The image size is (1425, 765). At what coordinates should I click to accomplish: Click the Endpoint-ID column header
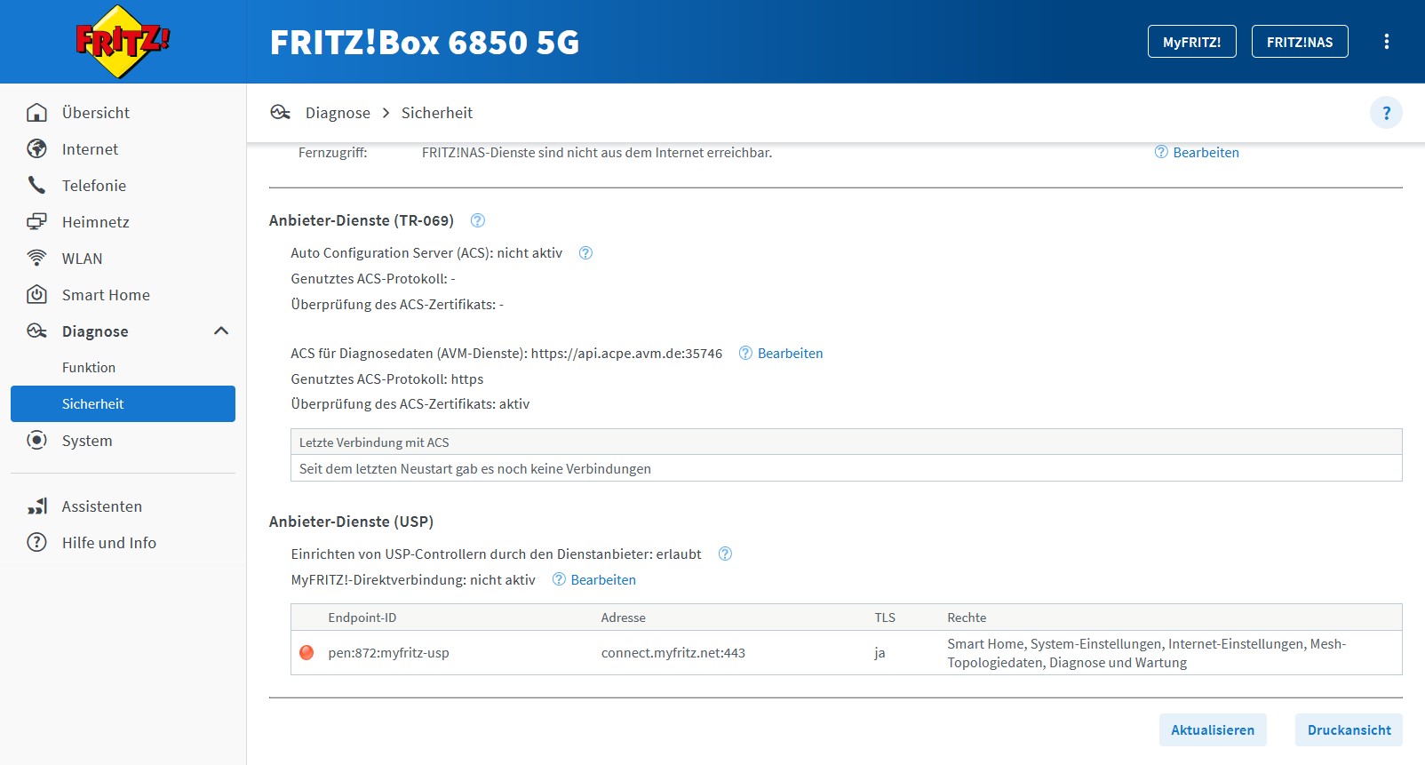tap(362, 618)
